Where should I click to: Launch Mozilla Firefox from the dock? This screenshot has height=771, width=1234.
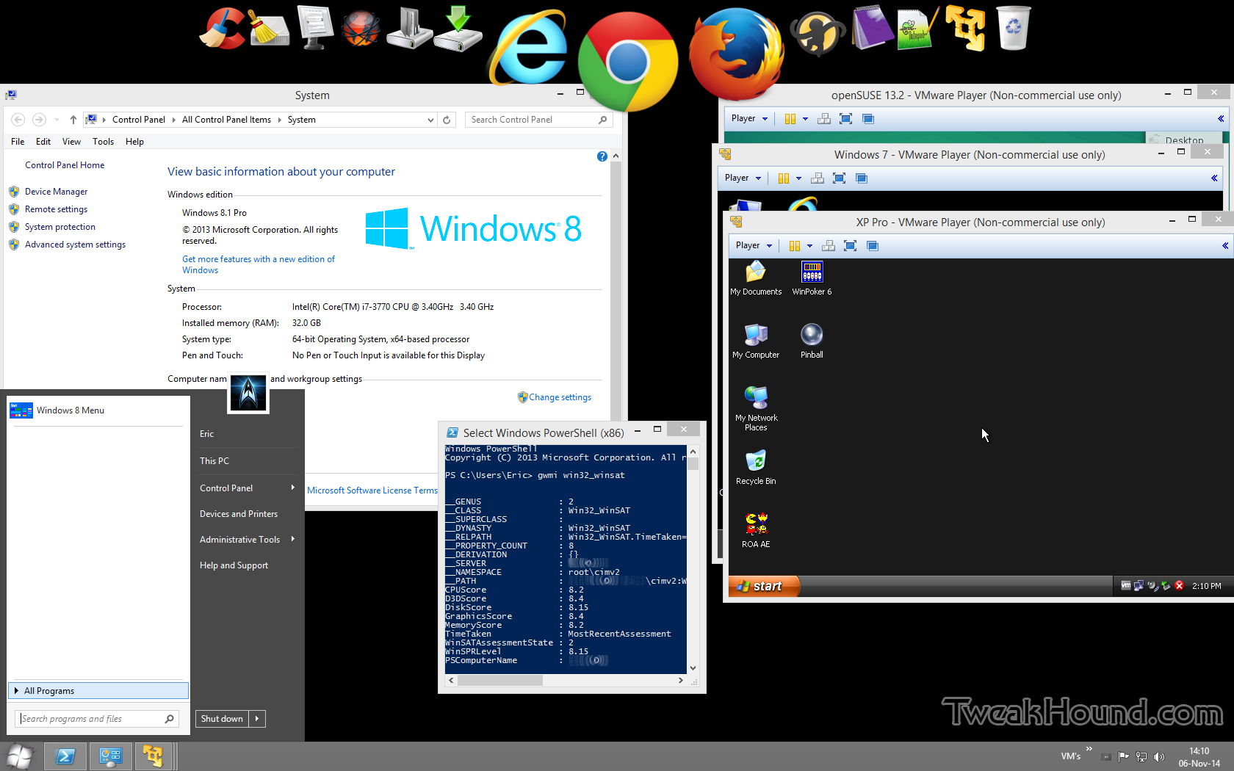[736, 53]
